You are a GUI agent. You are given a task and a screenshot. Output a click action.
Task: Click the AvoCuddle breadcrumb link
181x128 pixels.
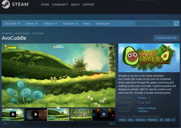pos(38,33)
